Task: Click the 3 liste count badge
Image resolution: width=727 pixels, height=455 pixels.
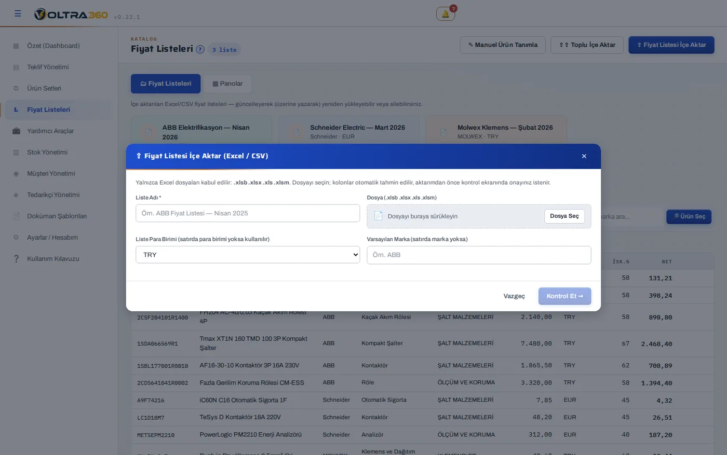Action: [x=224, y=50]
